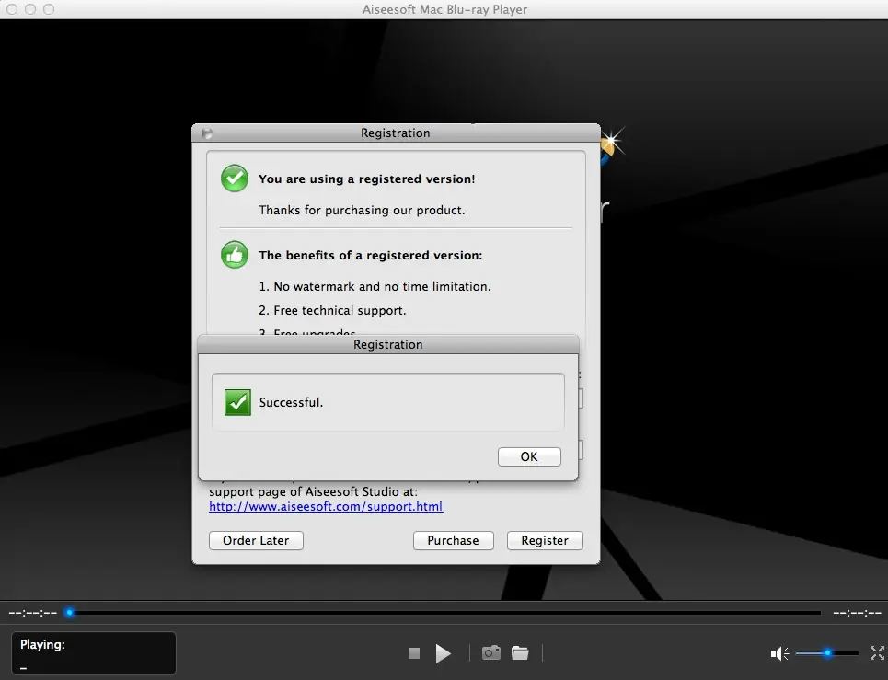Click 'Thanks for purchasing our product.' text

pos(362,210)
